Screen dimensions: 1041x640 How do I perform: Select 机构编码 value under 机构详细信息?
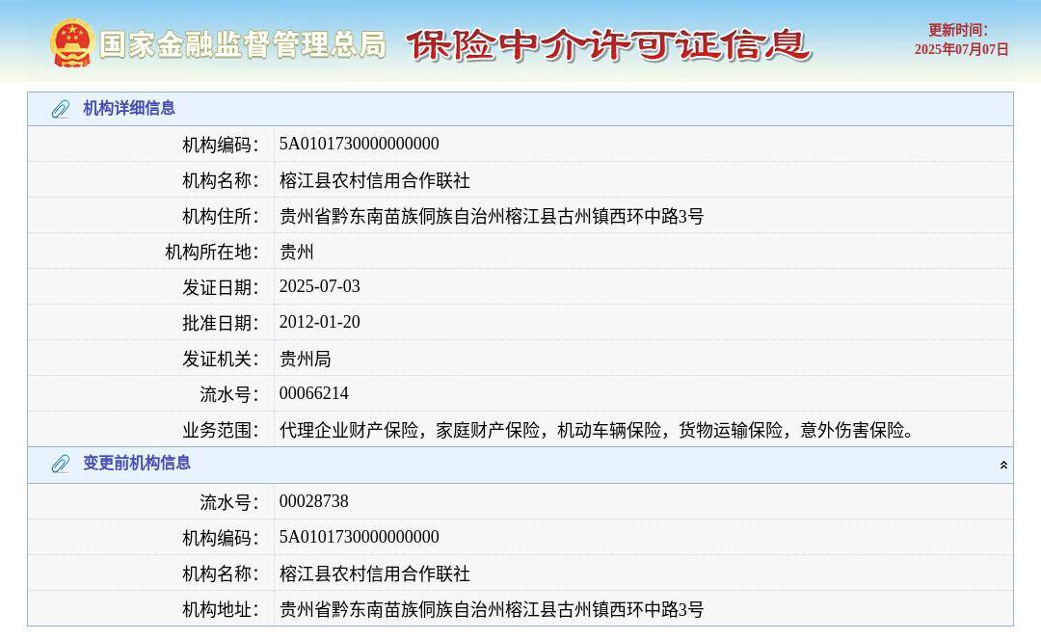[x=360, y=144]
